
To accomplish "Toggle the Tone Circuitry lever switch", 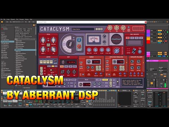I will (x=134, y=51).
